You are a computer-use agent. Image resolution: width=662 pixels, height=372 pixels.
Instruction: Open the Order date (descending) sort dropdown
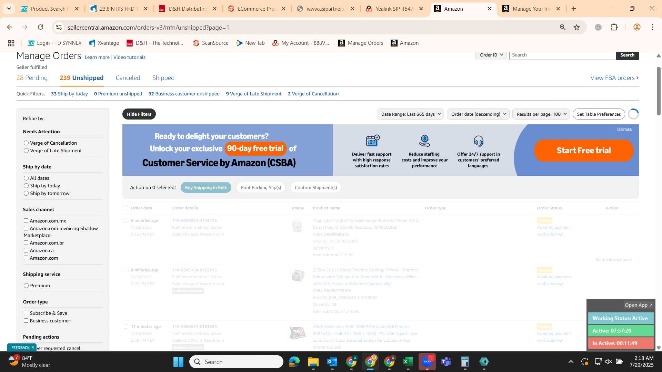pos(478,114)
